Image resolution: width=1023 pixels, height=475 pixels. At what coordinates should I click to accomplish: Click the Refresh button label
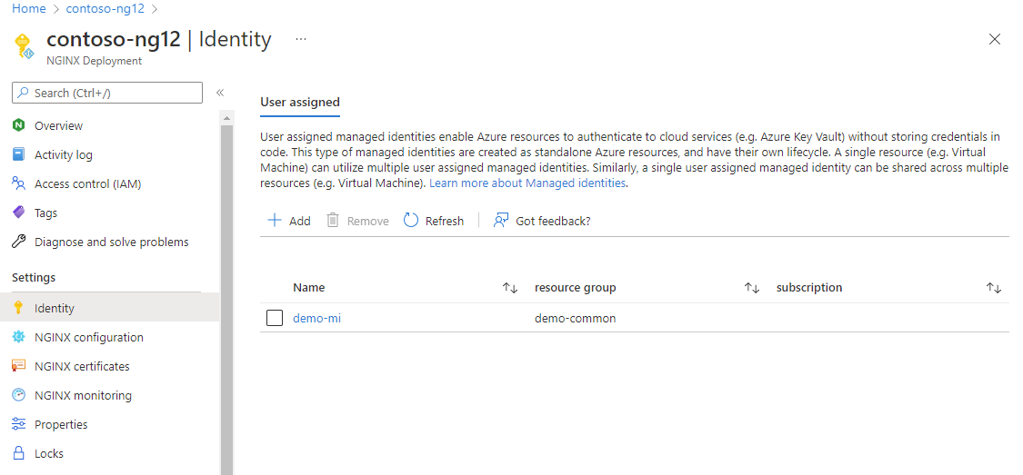point(445,221)
